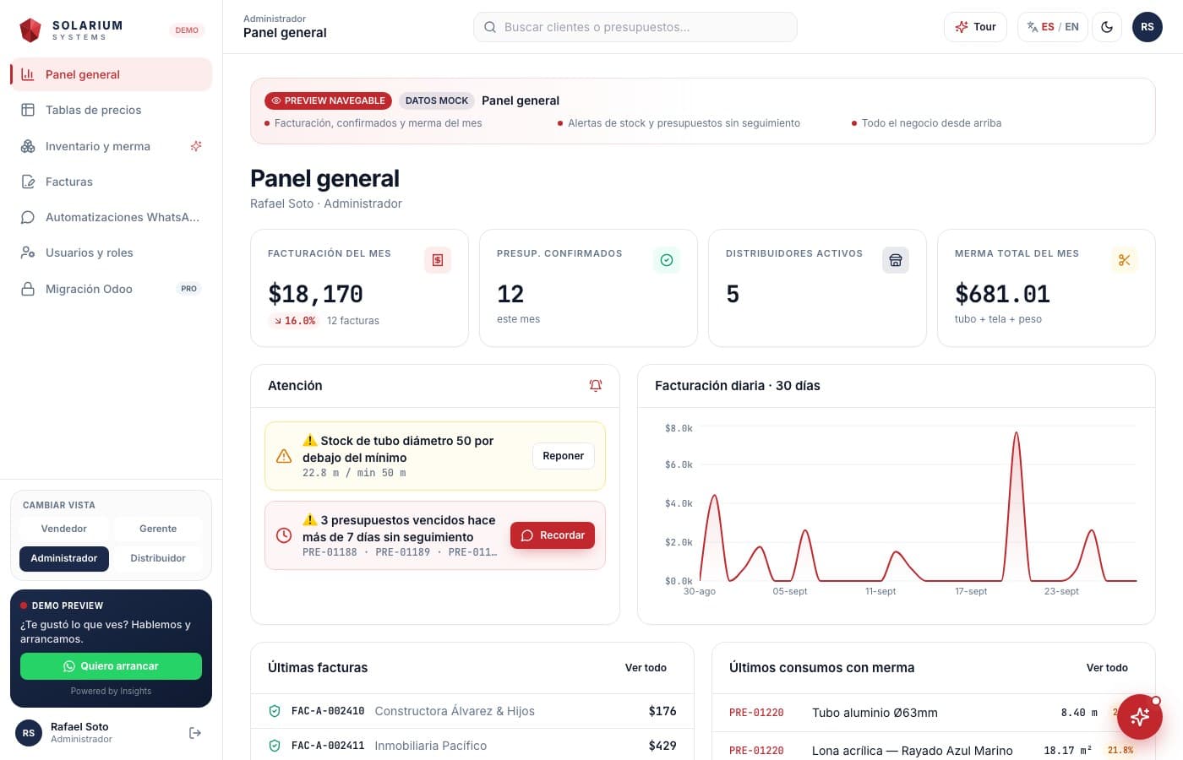The height and width of the screenshot is (760, 1183).
Task: Click the Quiero arrancar button
Action: click(111, 666)
